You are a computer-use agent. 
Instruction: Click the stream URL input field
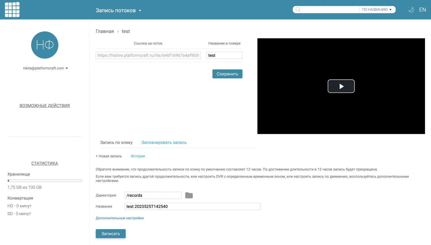[x=148, y=55]
